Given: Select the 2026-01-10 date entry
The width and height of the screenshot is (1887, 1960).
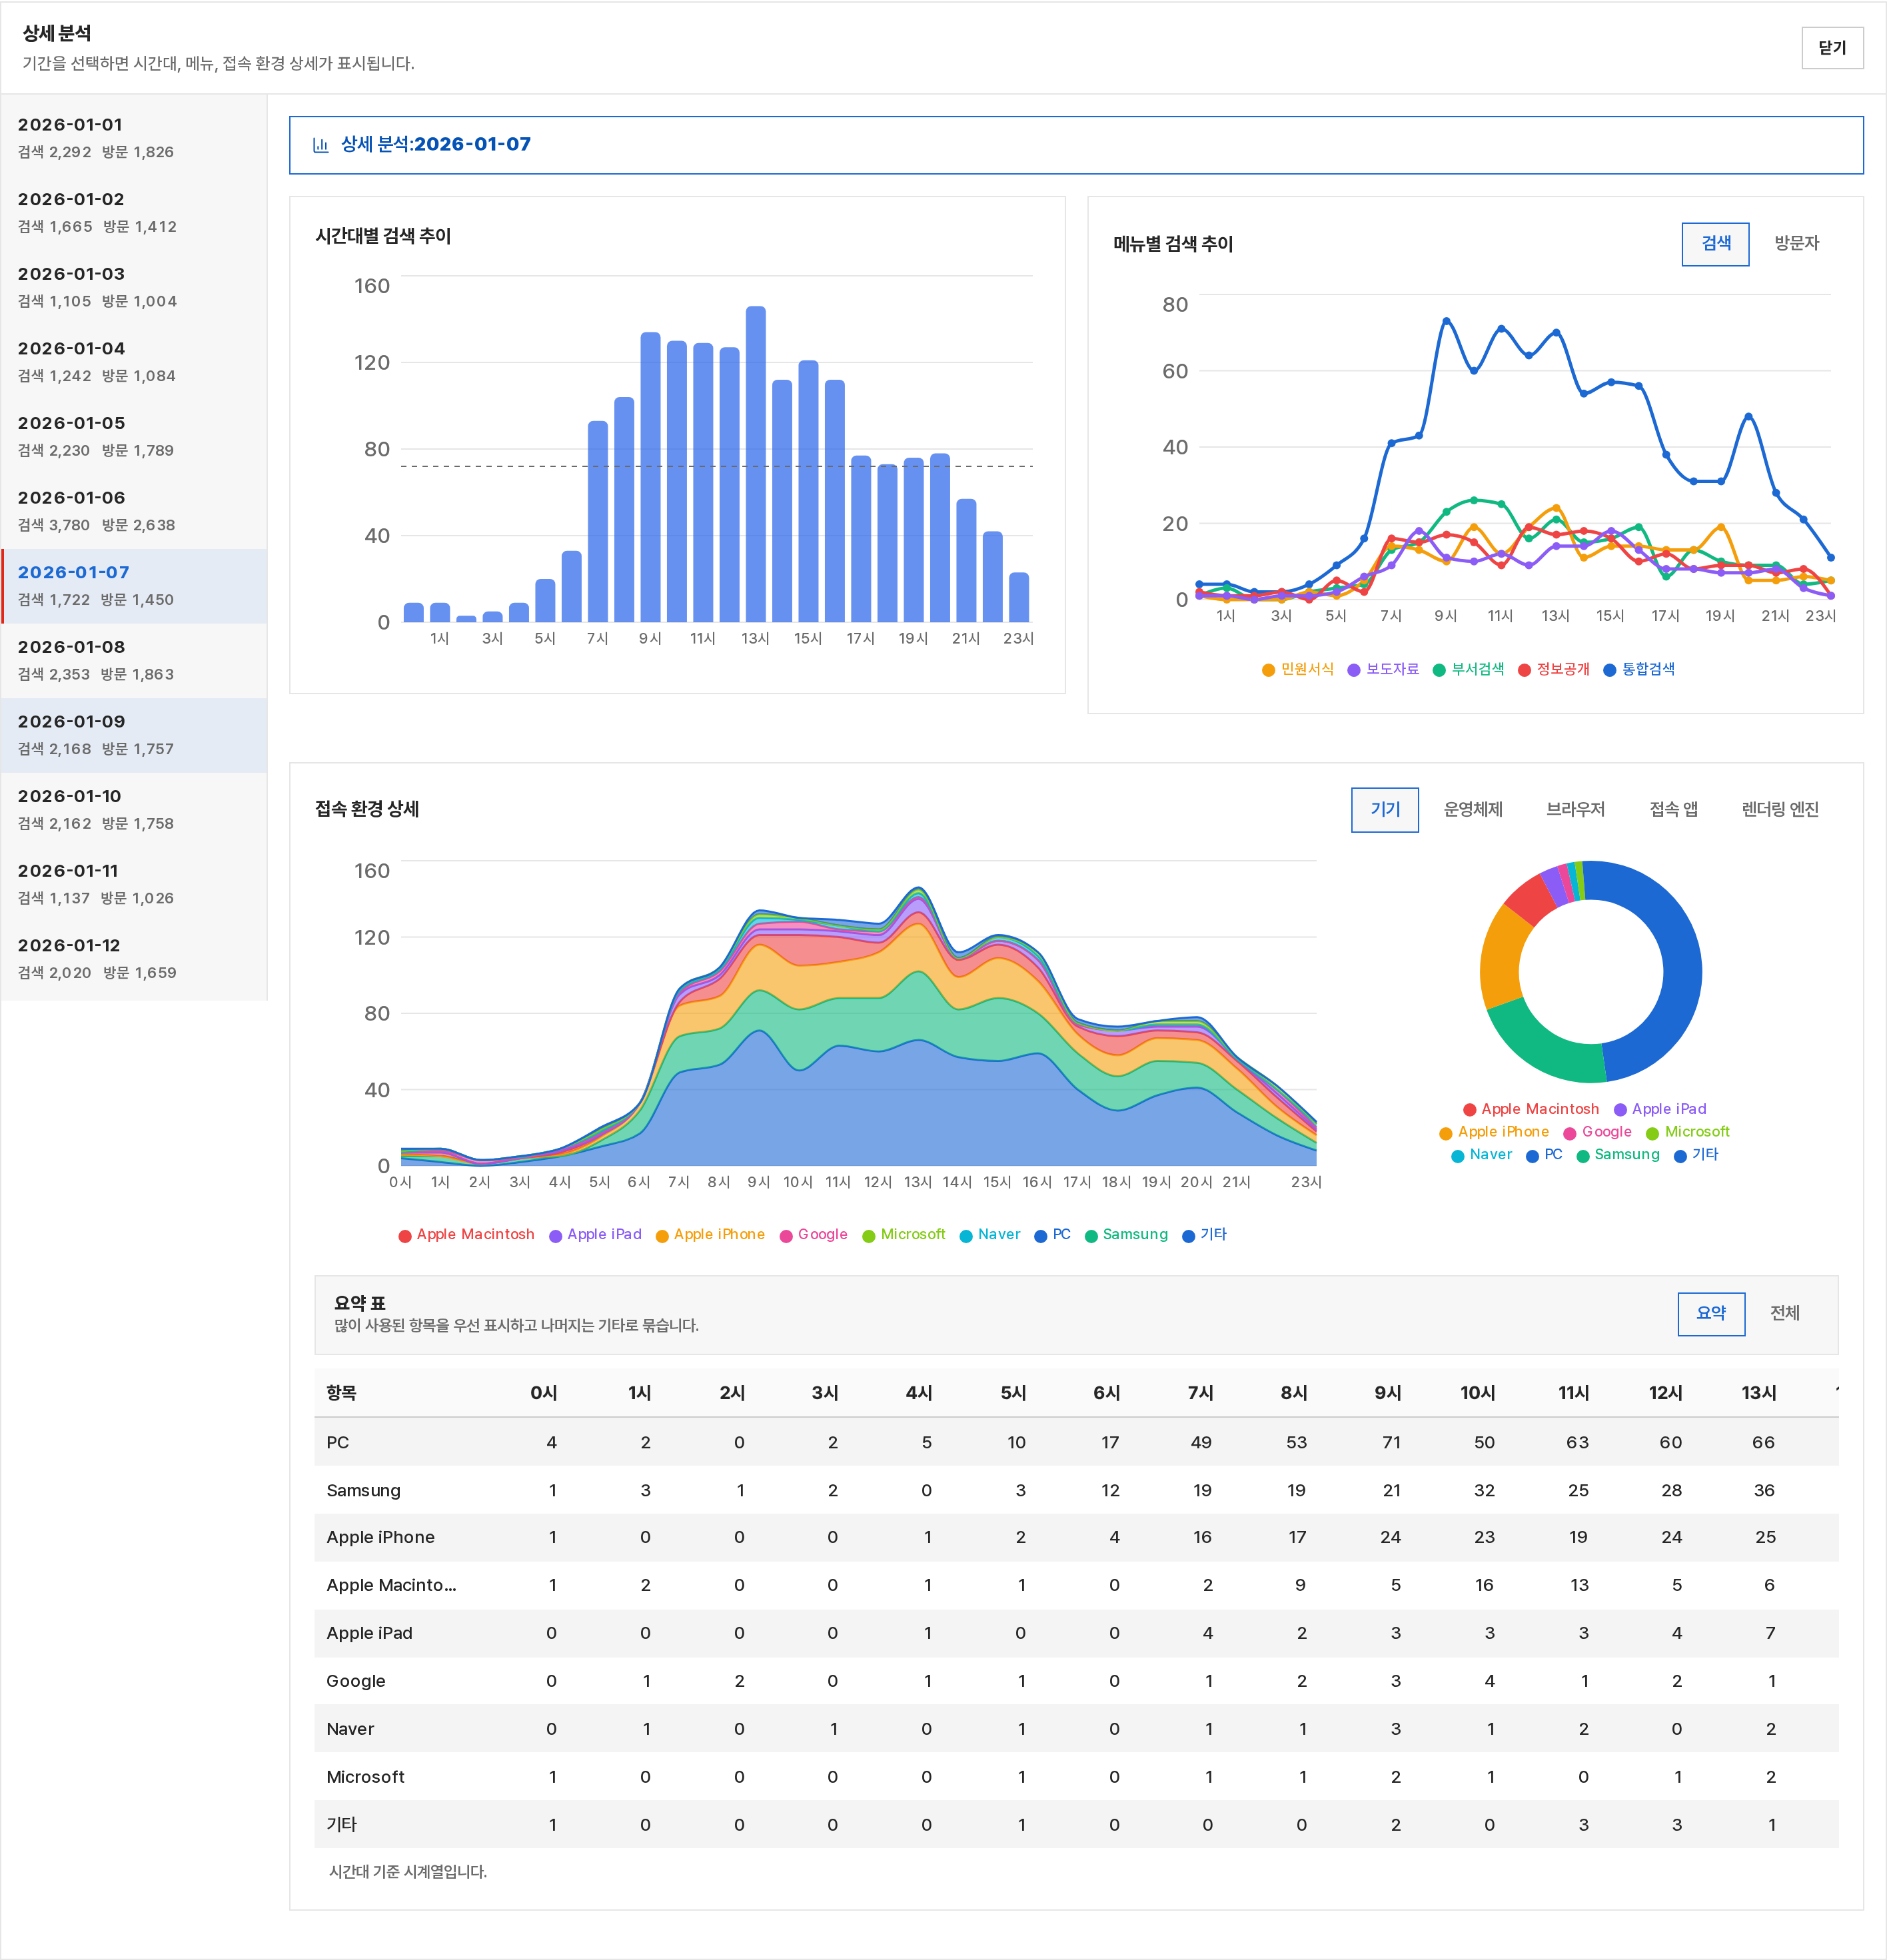Looking at the screenshot, I should (x=134, y=809).
